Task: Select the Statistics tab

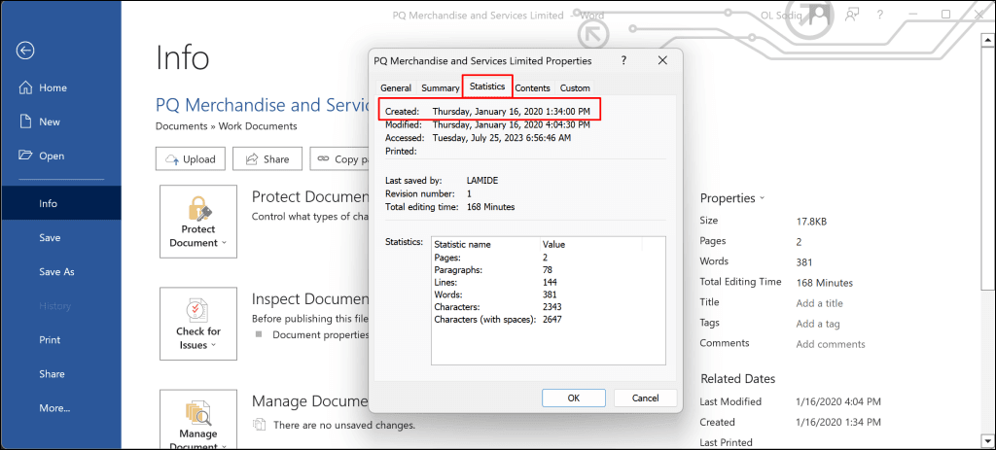Action: click(x=487, y=86)
